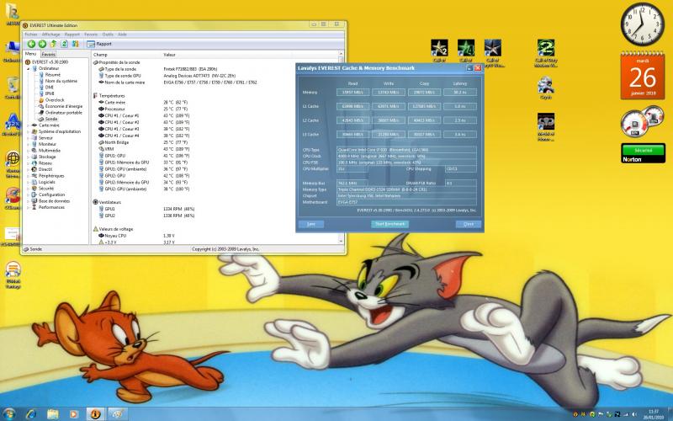Viewport: 673px width, 421px height.
Task: Click the Base de données icon
Action: [34, 201]
